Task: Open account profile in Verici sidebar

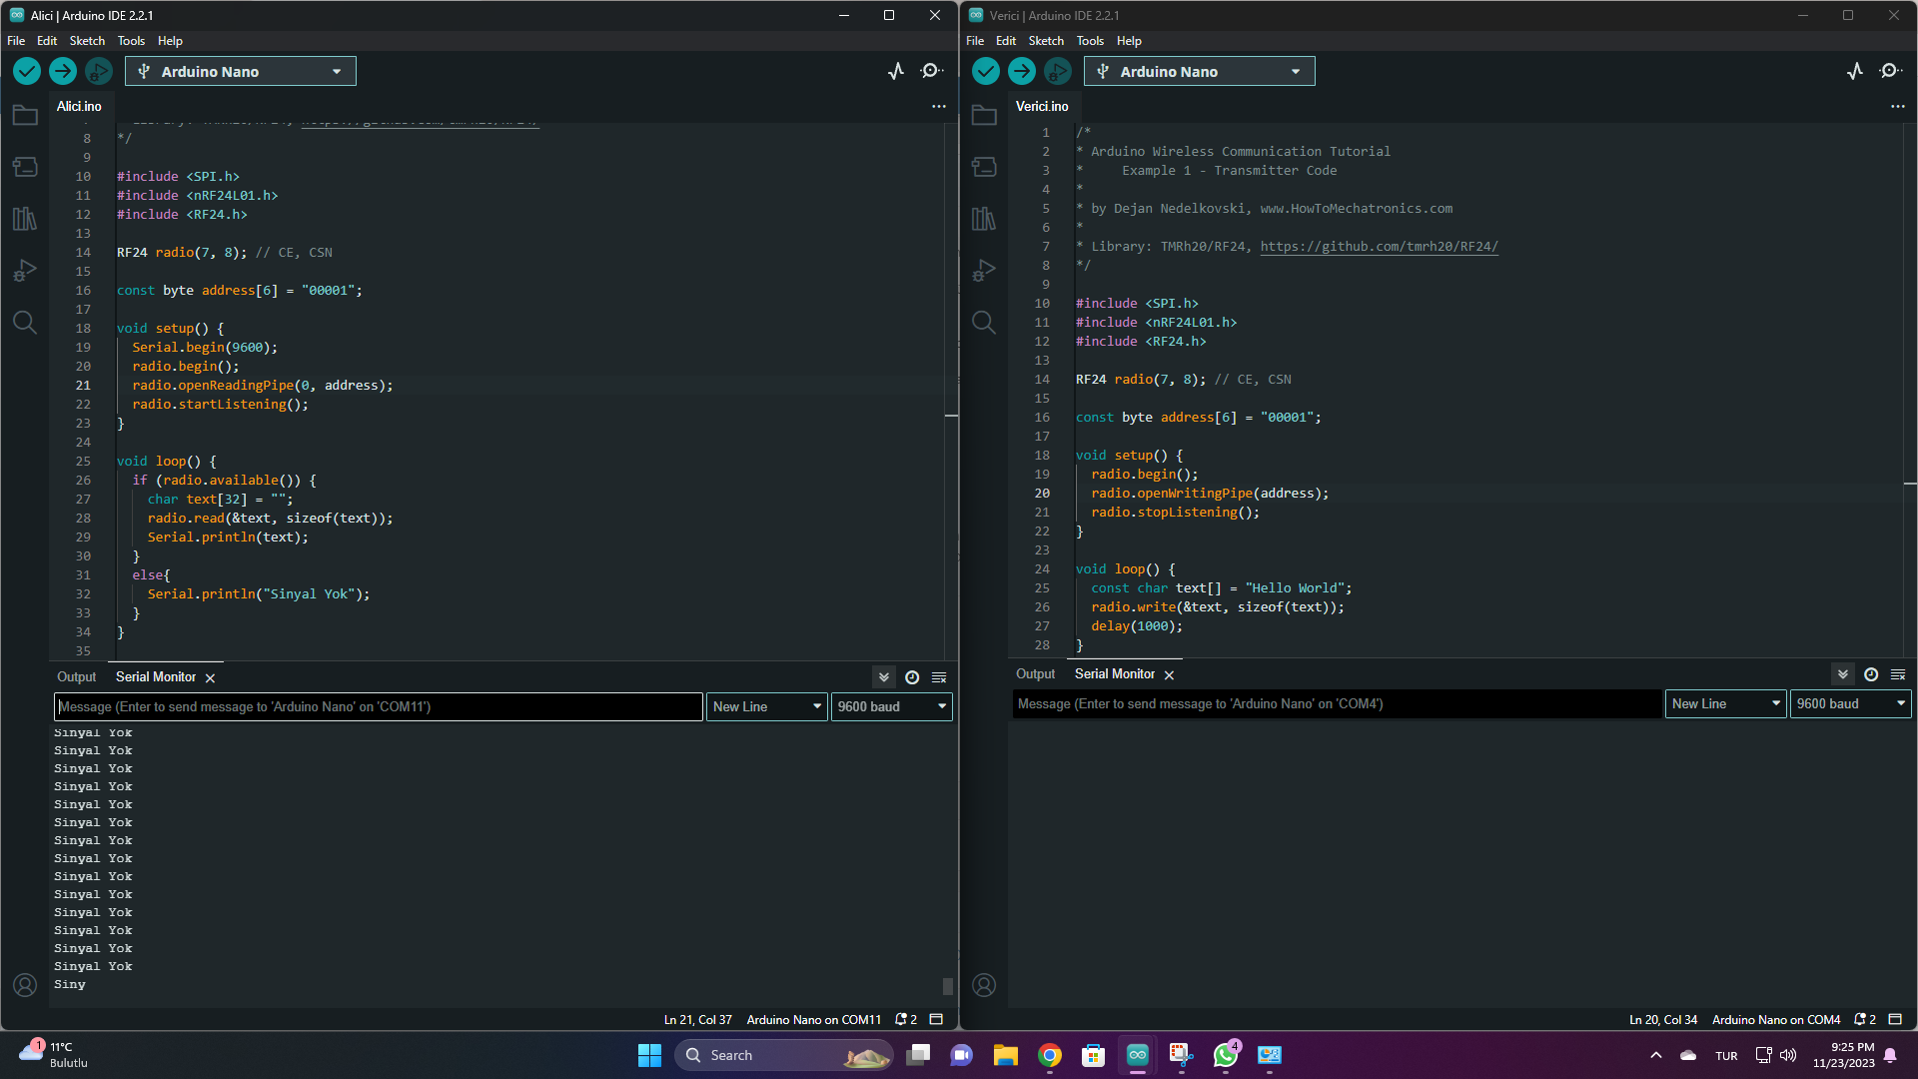Action: 984,985
